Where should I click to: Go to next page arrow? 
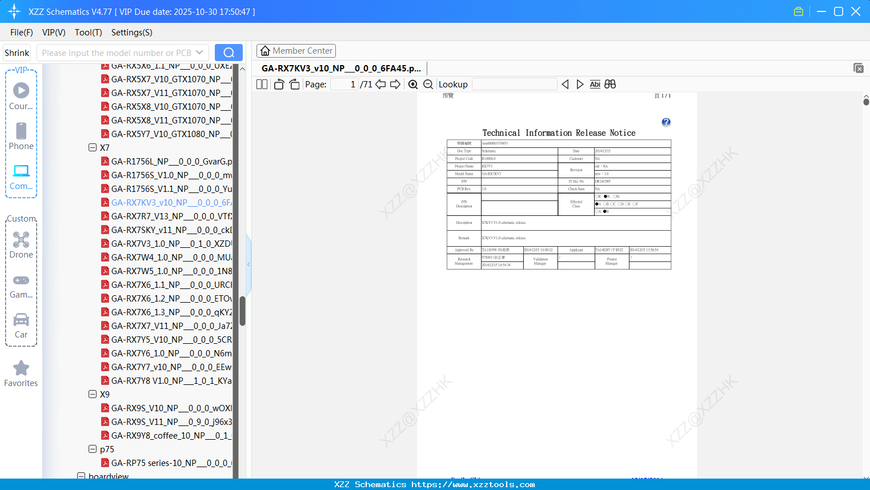[395, 84]
